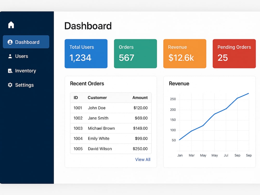Viewport: 260px width, 195px height.
Task: Click the Dashboard user-circle icon
Action: click(x=10, y=42)
